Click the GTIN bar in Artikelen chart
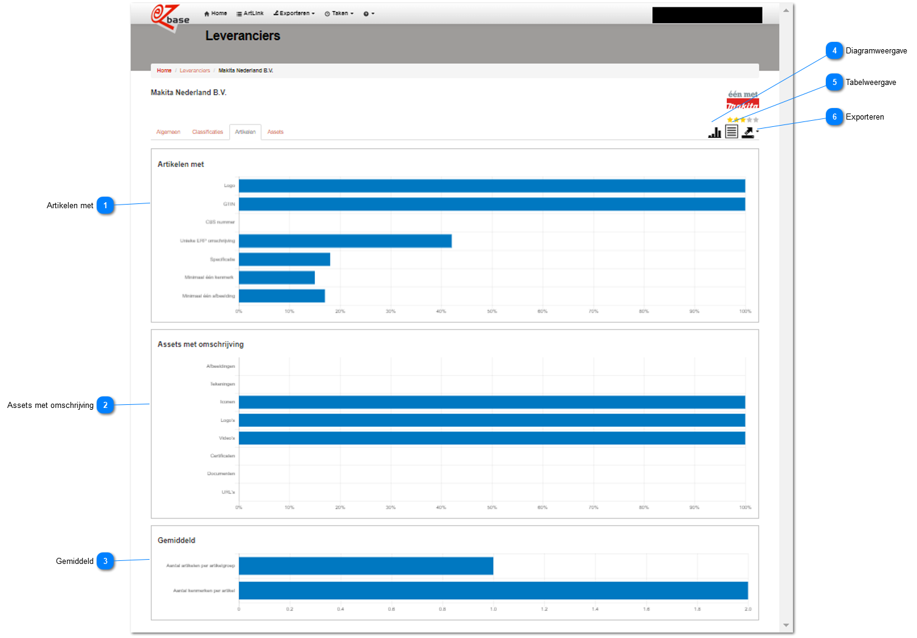This screenshot has height=638, width=917. point(492,204)
